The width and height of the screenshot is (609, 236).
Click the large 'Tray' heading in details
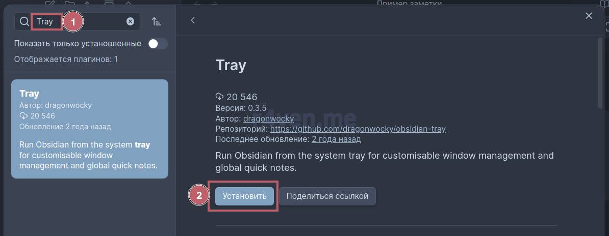coord(231,65)
